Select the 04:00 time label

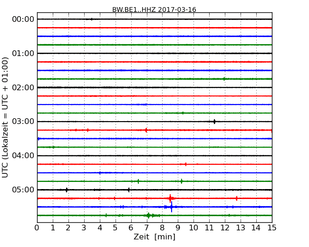click(x=23, y=156)
